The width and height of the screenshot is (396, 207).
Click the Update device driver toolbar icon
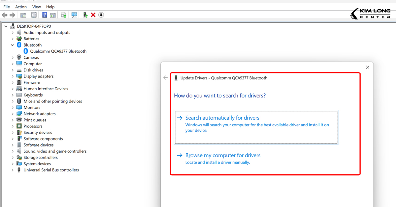click(x=85, y=15)
